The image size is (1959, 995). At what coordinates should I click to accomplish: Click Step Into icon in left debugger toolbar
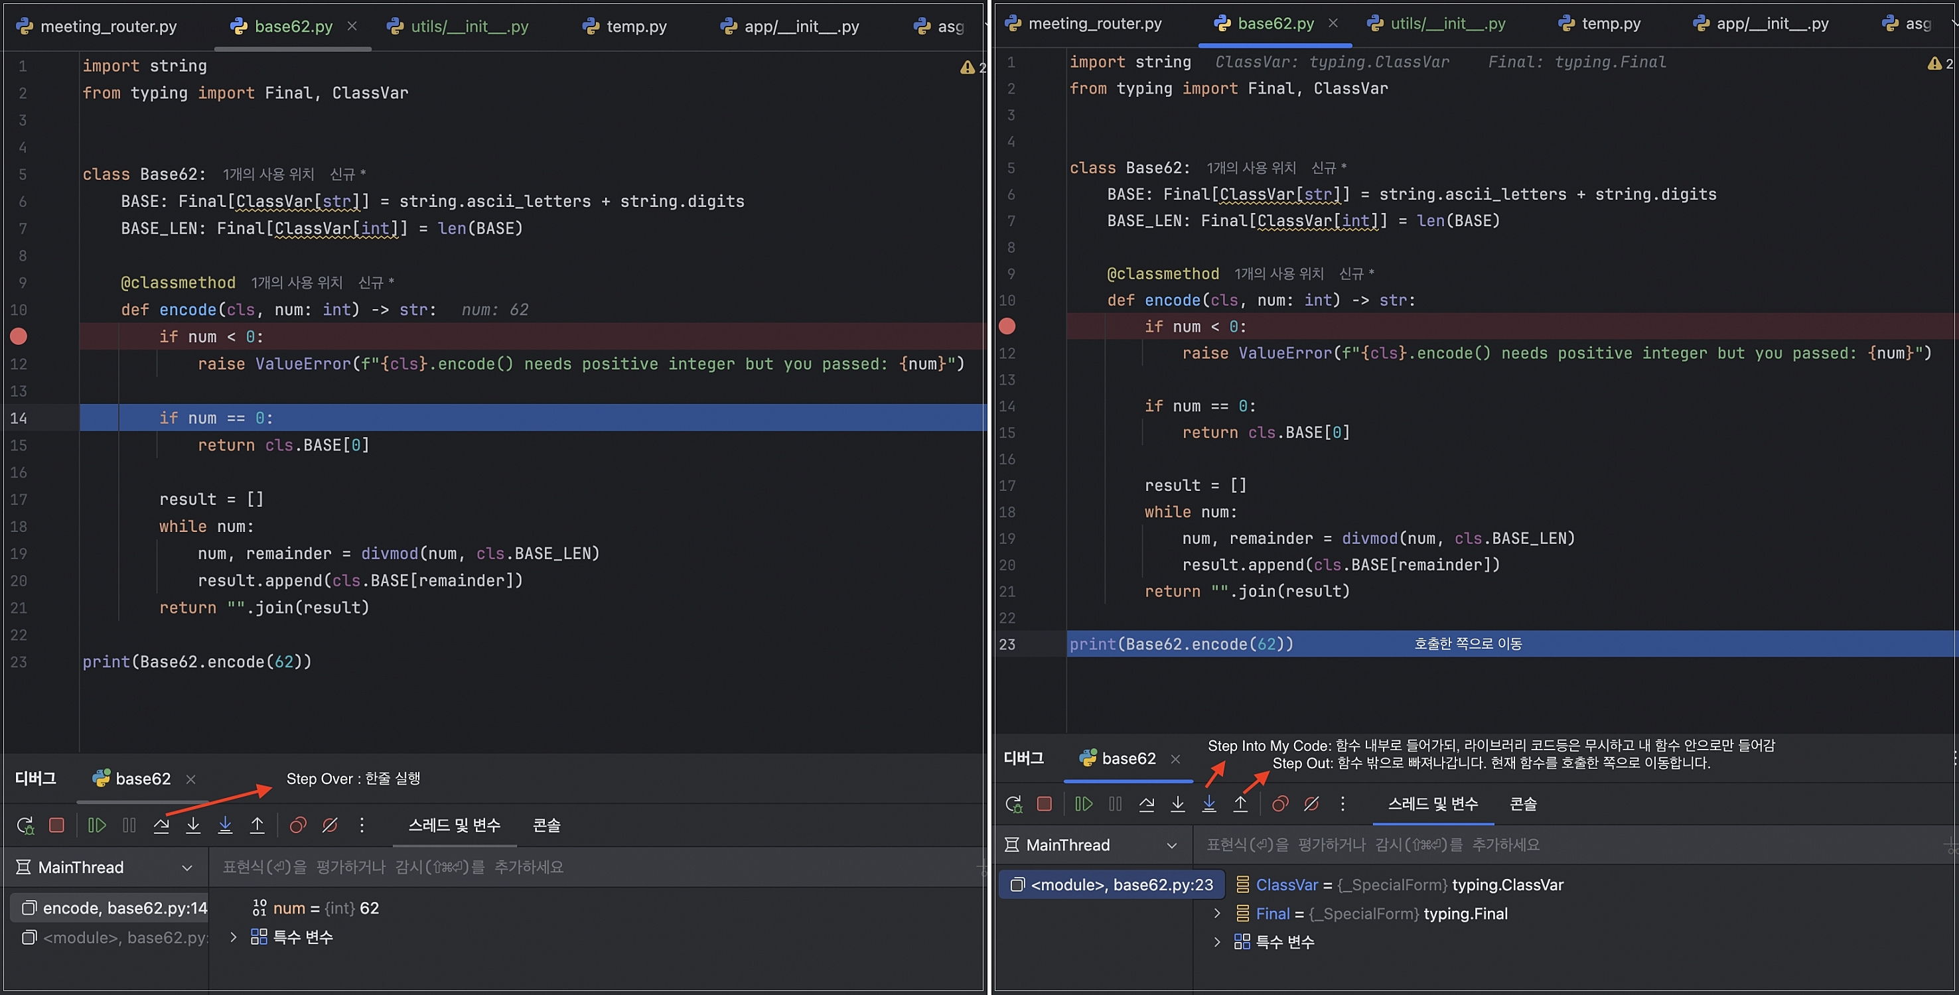[x=193, y=825]
